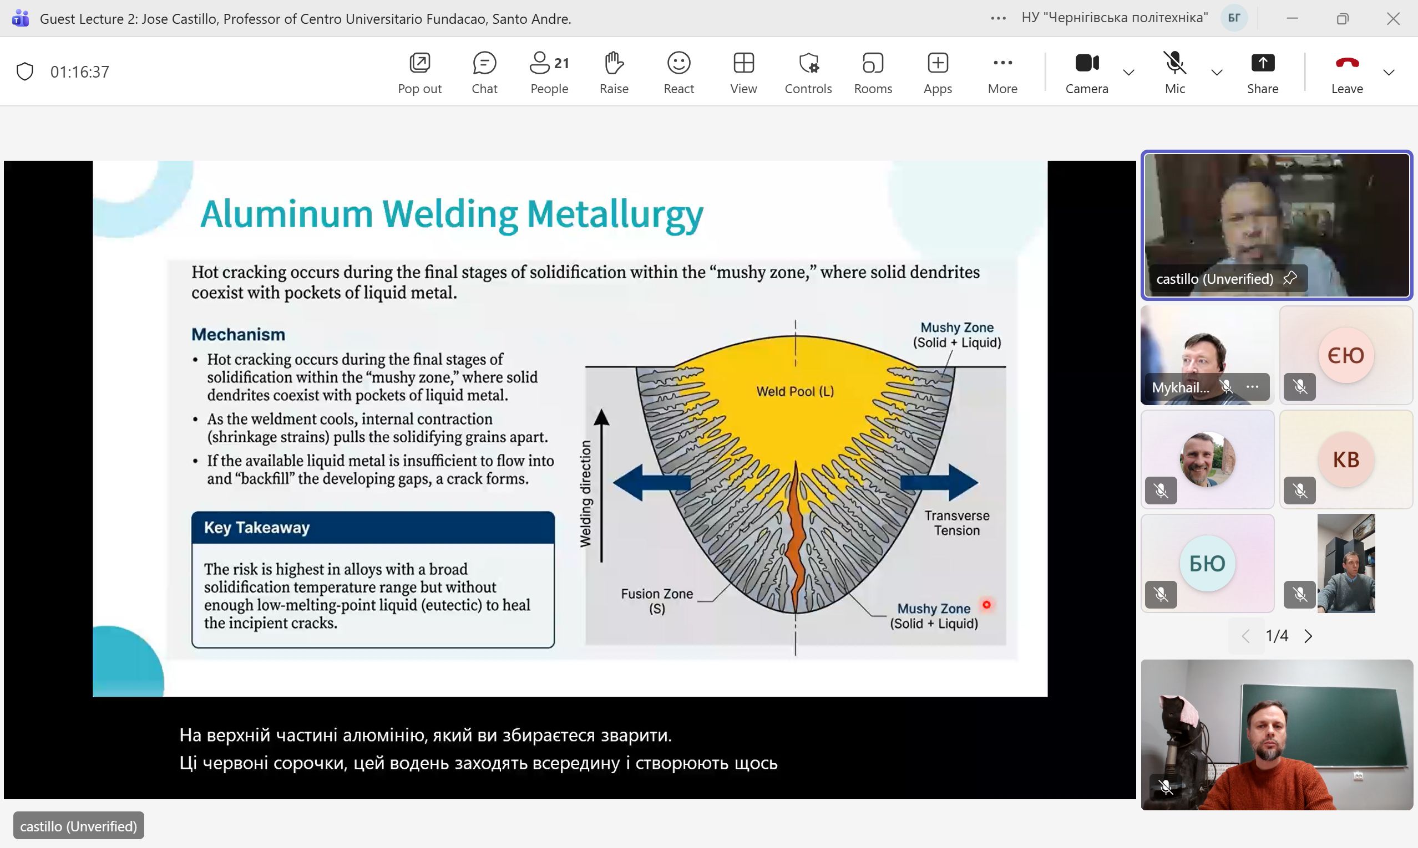This screenshot has height=848, width=1418.
Task: Open options on Mykhail's video tile
Action: (1253, 387)
